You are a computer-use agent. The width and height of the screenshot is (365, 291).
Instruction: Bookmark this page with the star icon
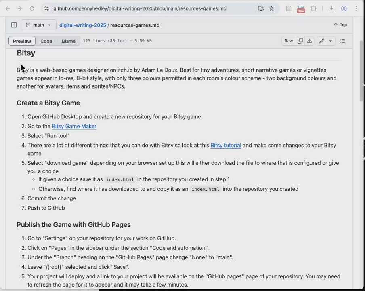272,8
